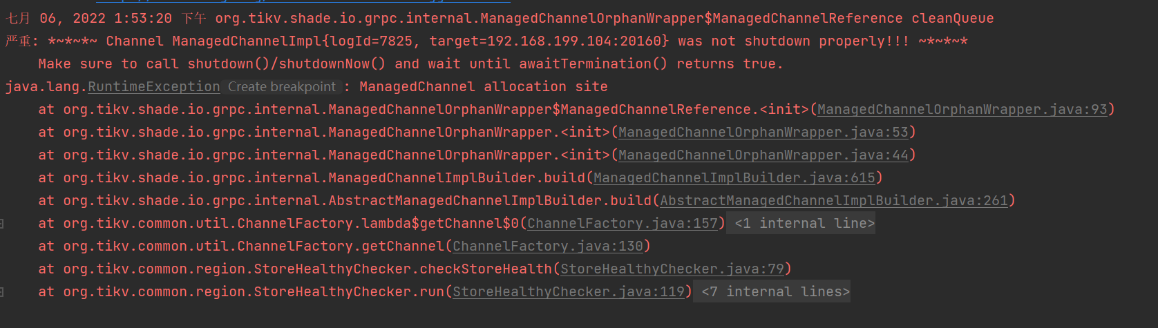Click 'ManagedChannel allocation site' message text
This screenshot has height=328, width=1158.
pyautogui.click(x=483, y=87)
